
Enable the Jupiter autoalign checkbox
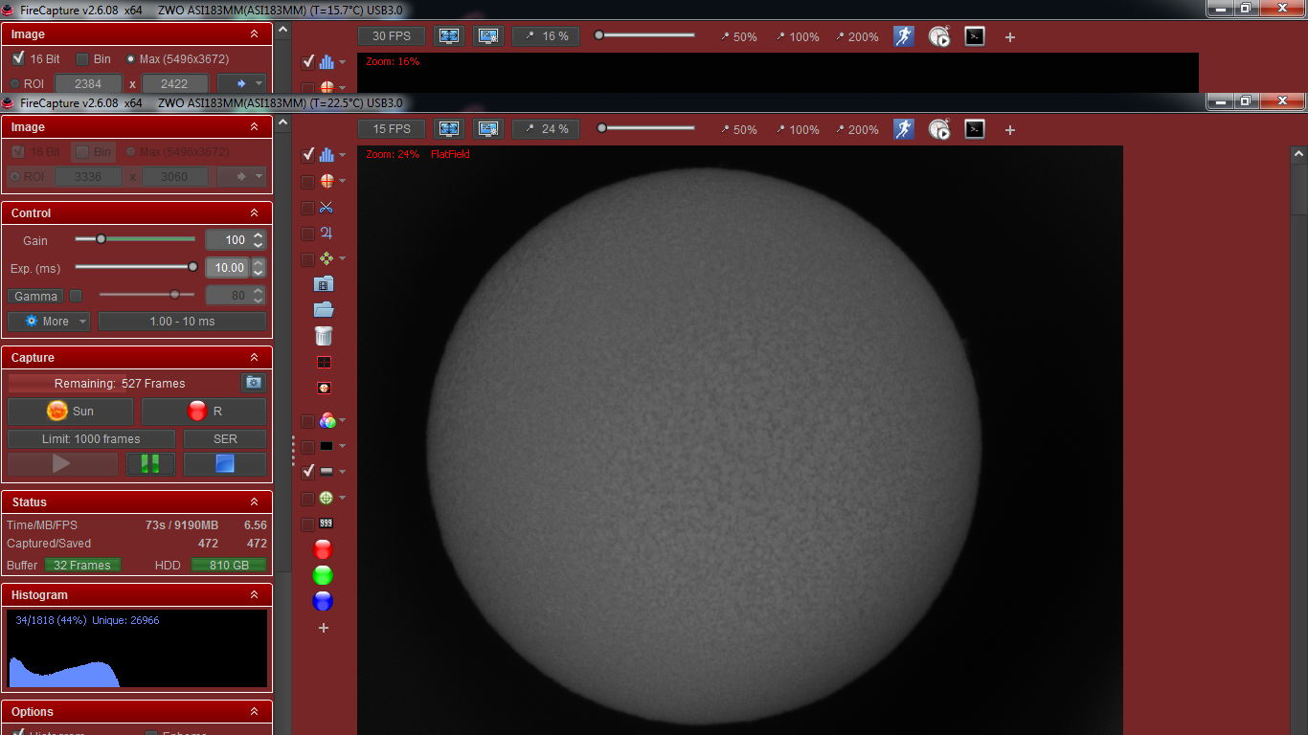308,234
